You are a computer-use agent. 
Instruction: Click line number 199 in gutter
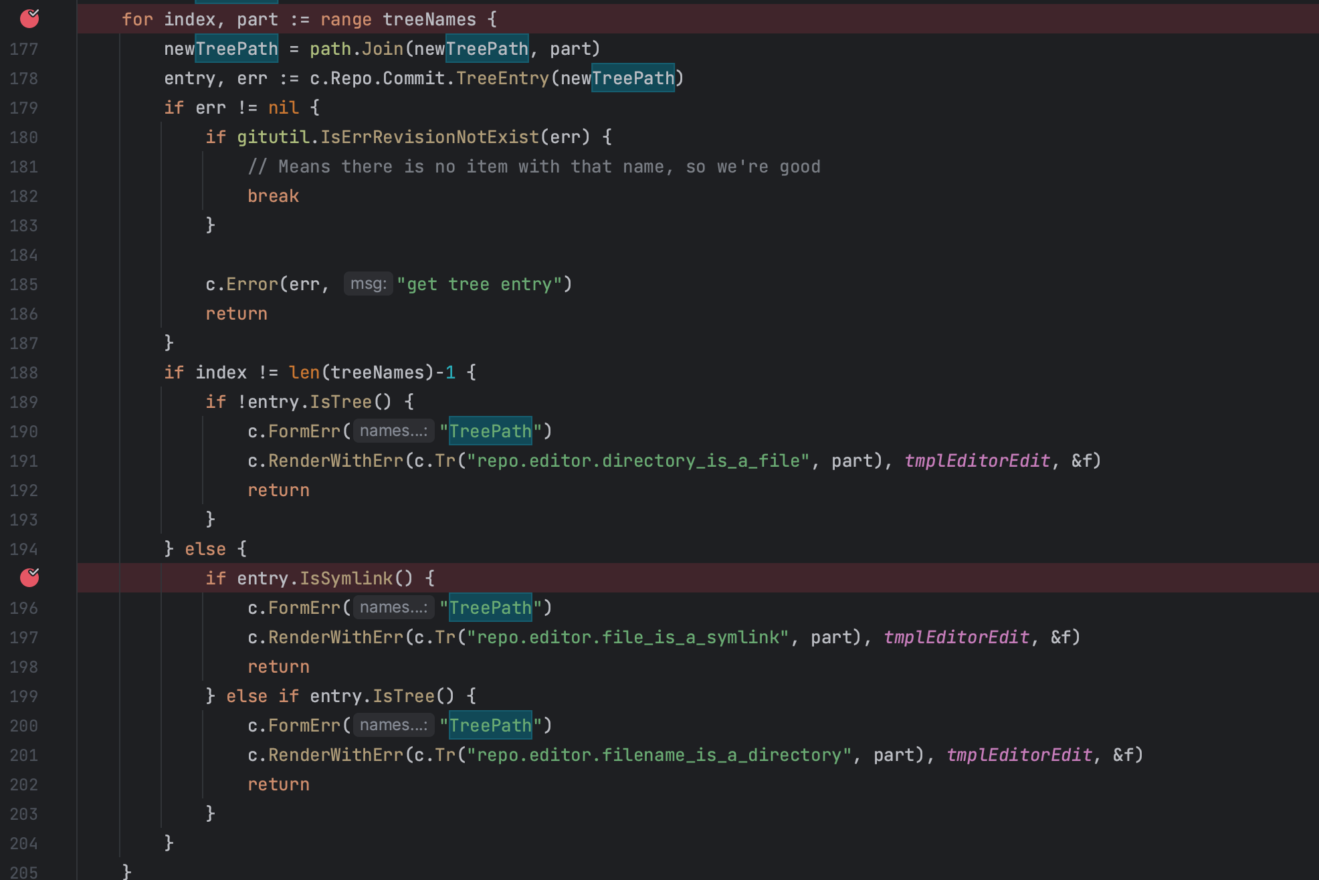click(x=24, y=696)
